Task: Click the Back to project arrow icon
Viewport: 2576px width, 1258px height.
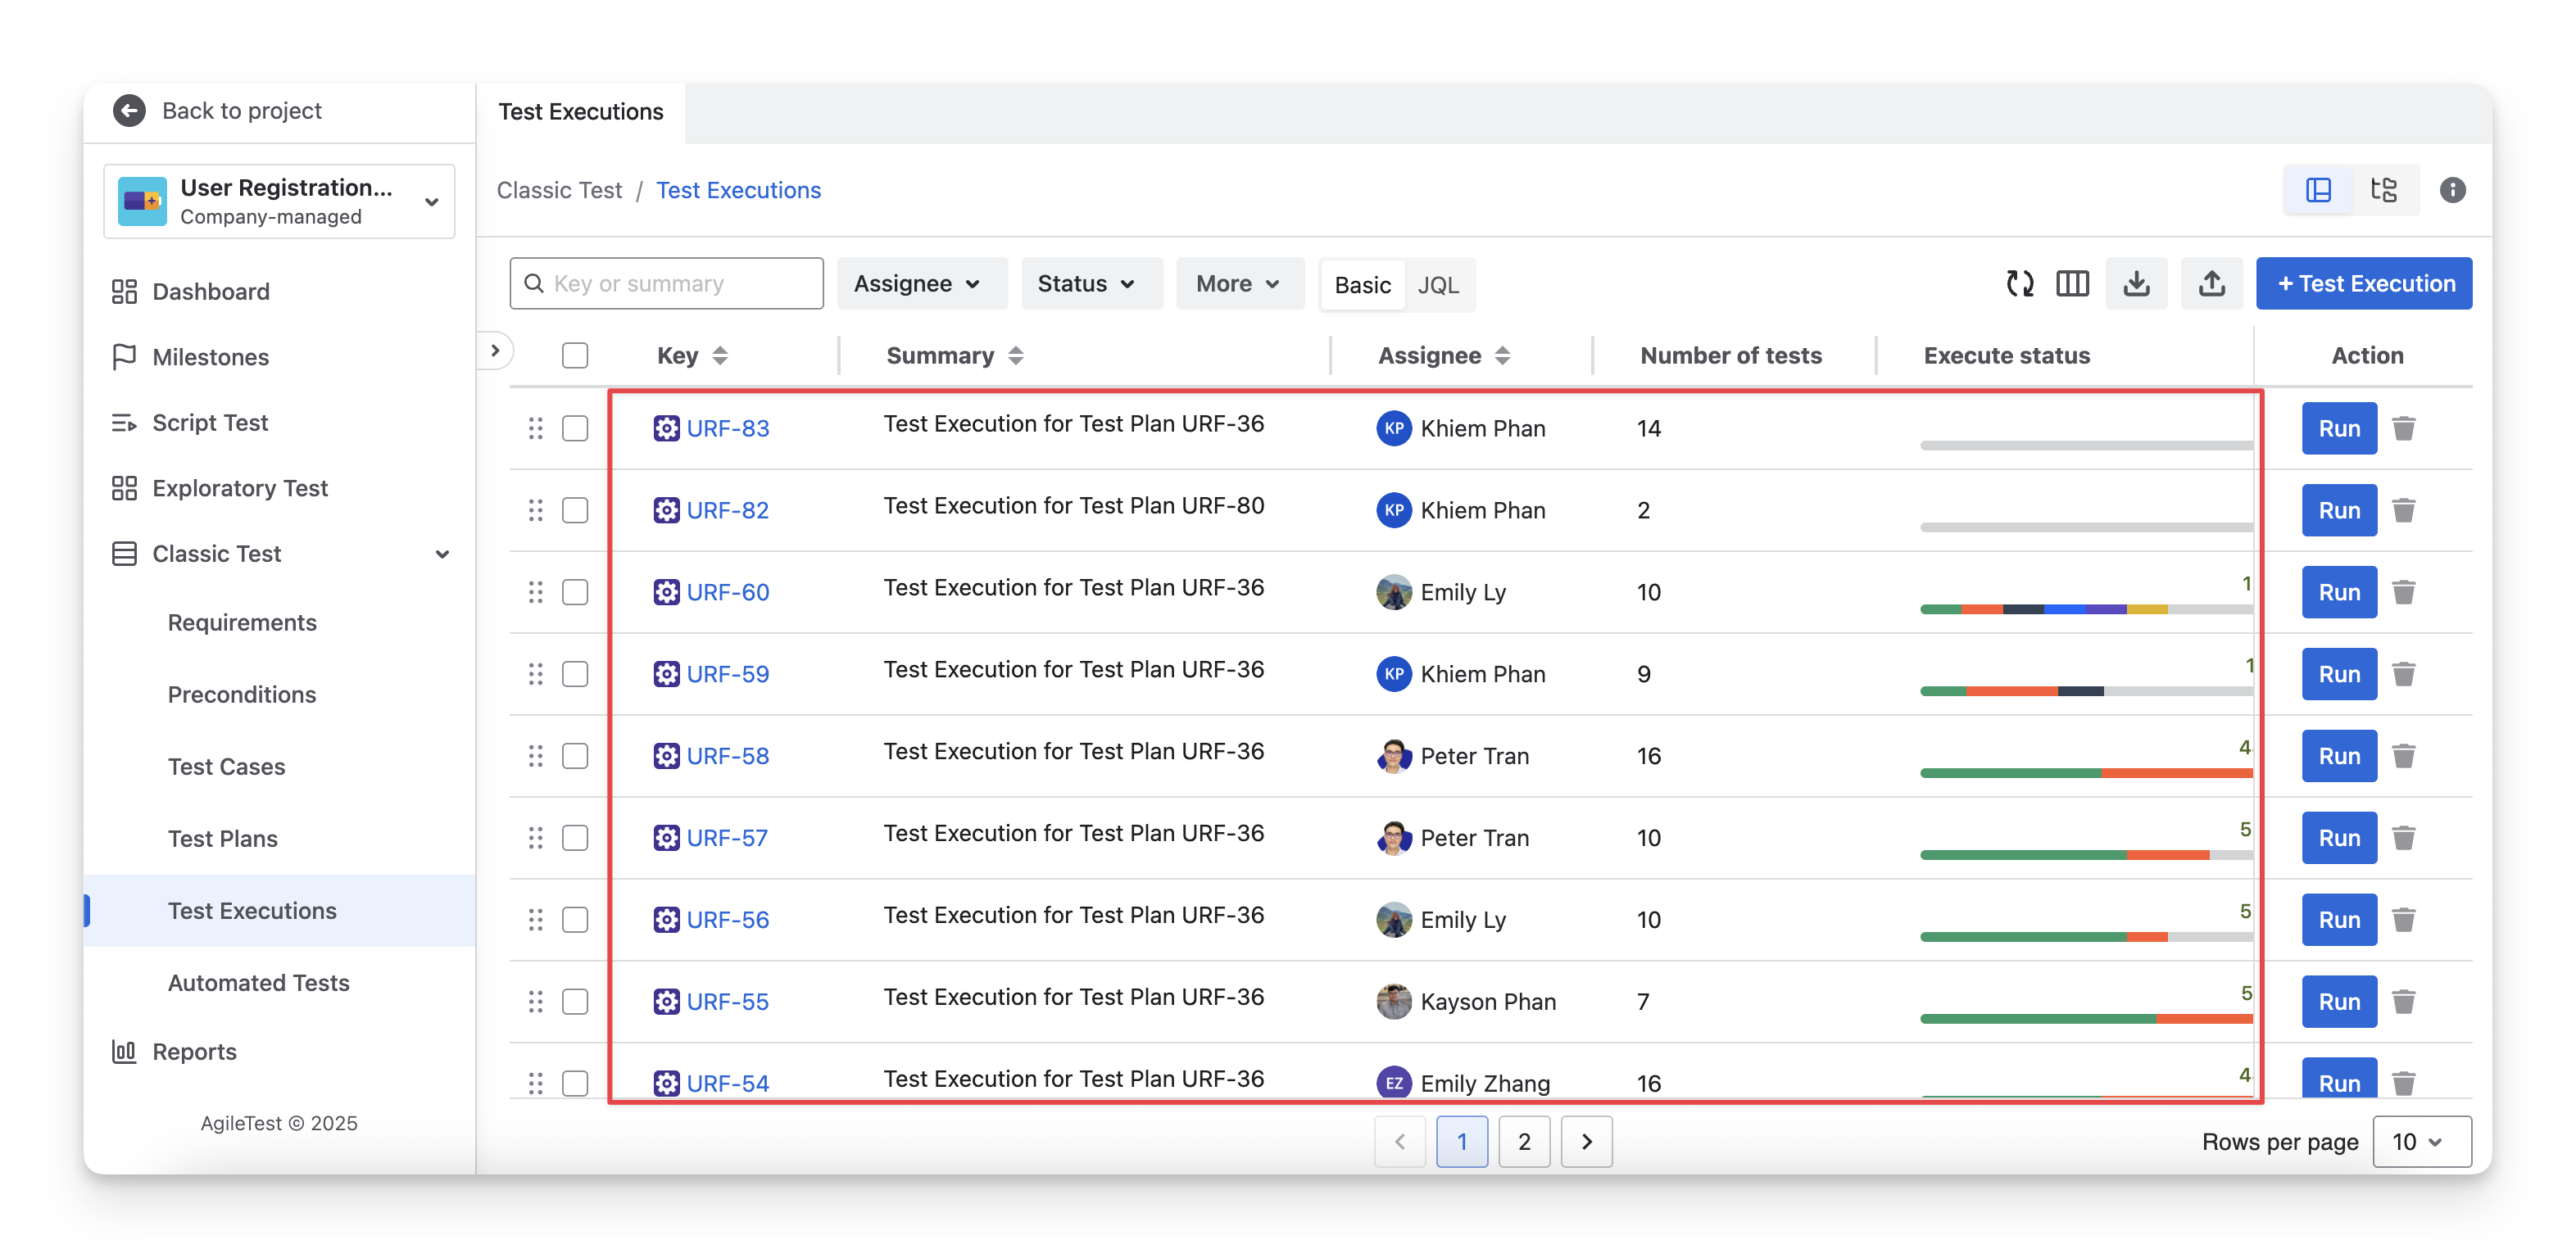Action: tap(129, 111)
